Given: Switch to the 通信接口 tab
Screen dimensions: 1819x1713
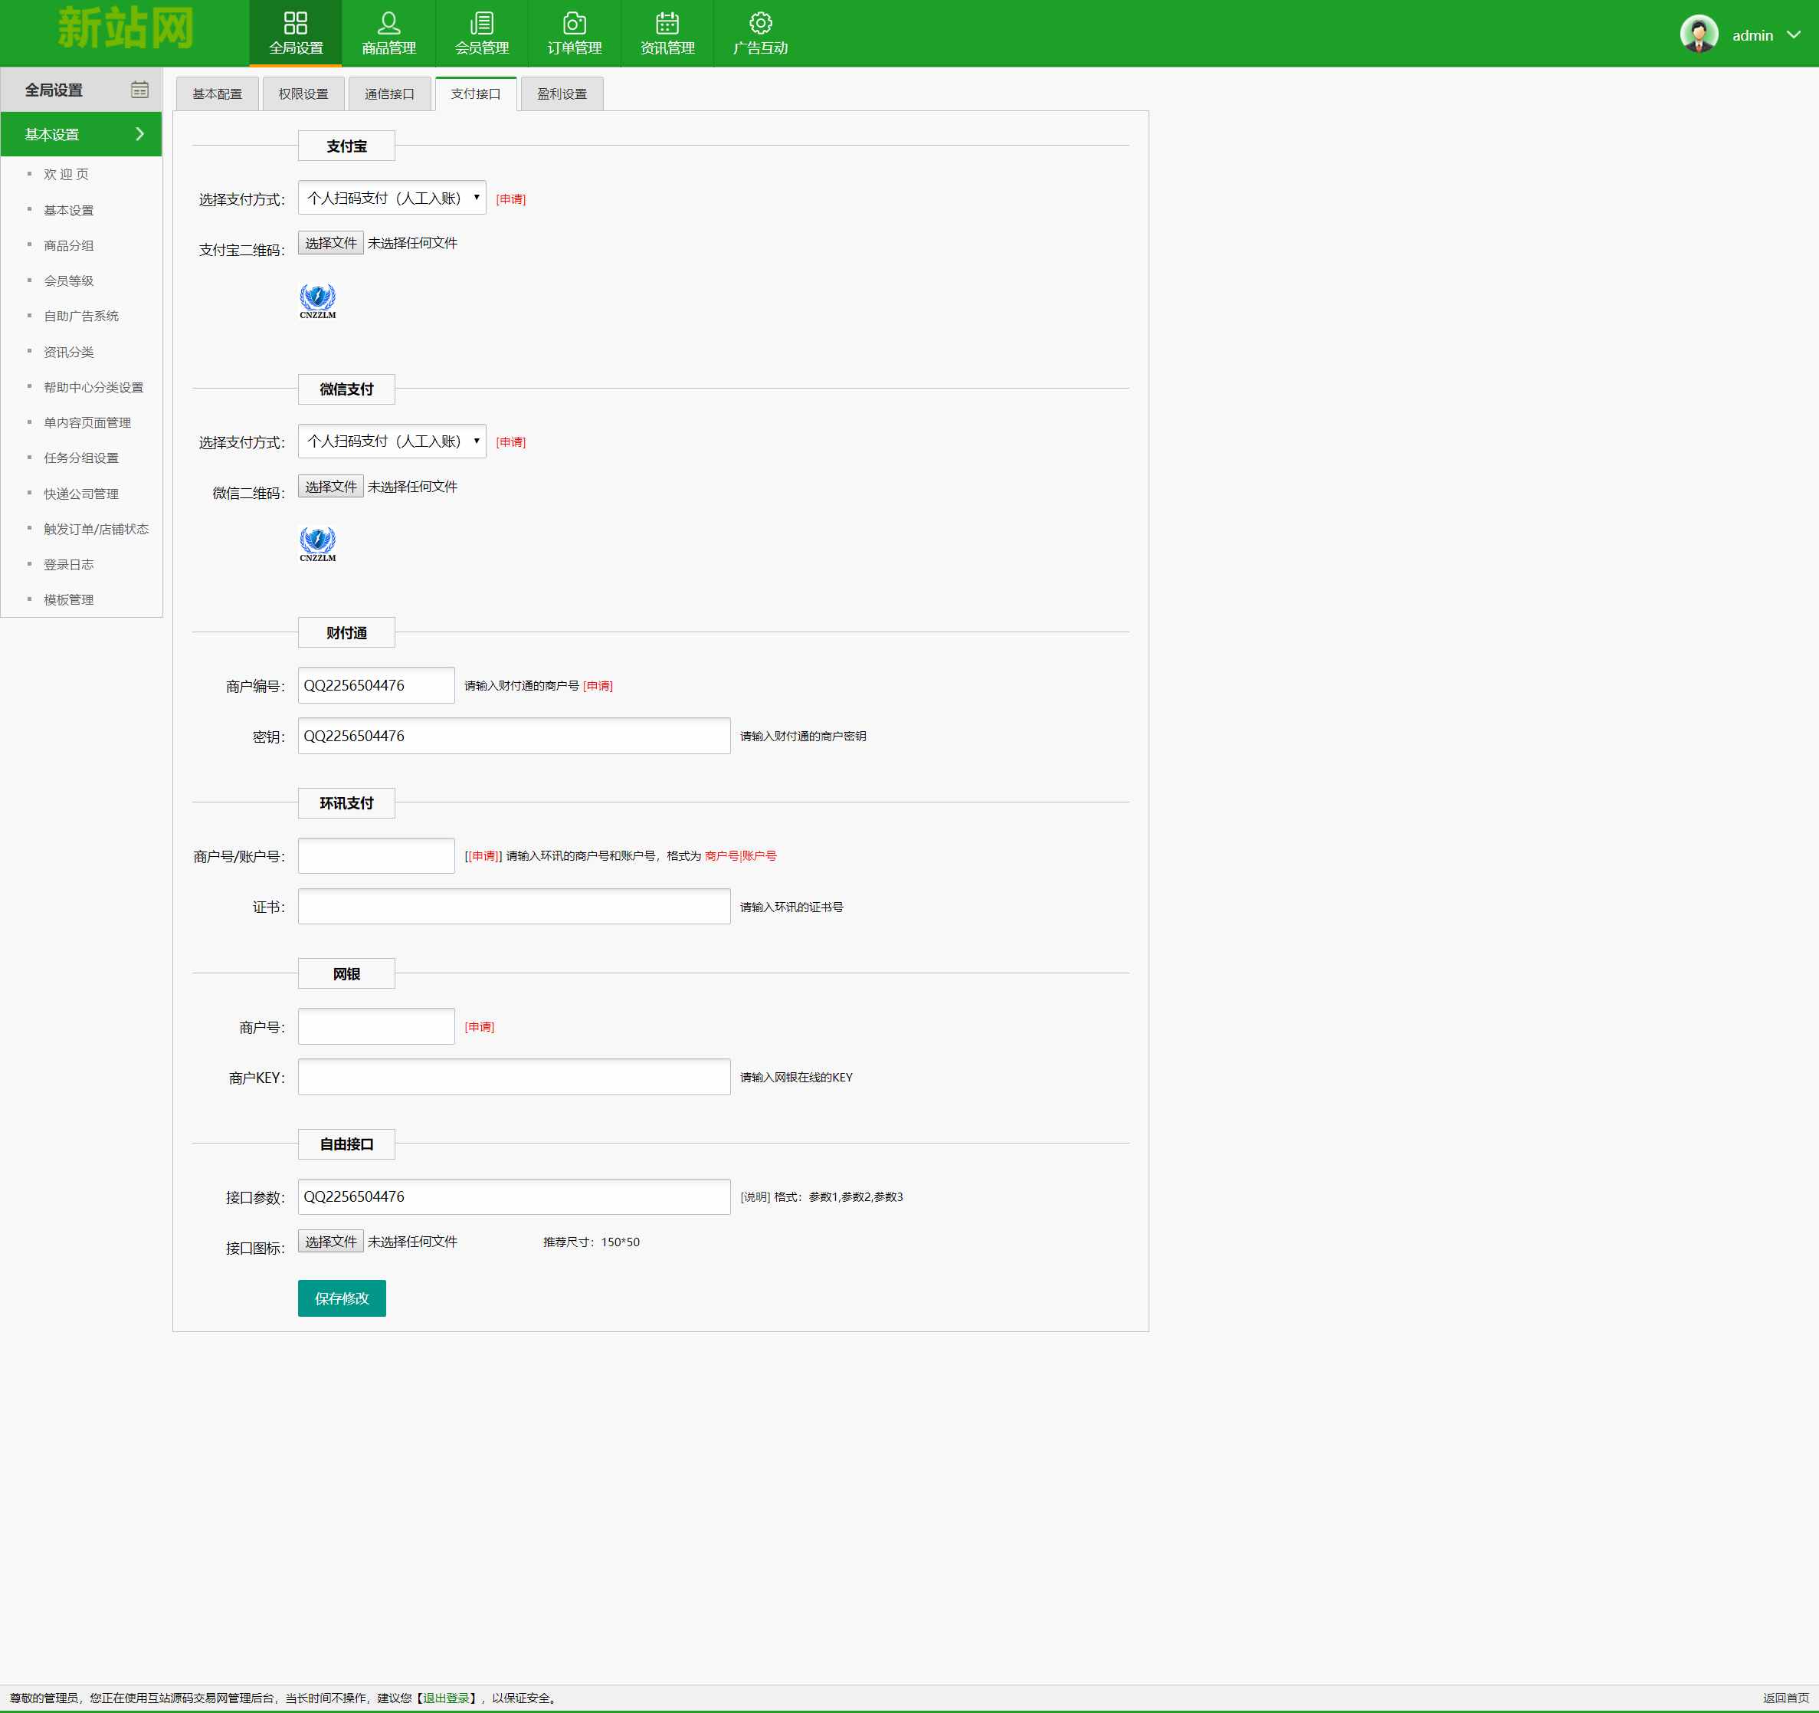Looking at the screenshot, I should point(389,94).
